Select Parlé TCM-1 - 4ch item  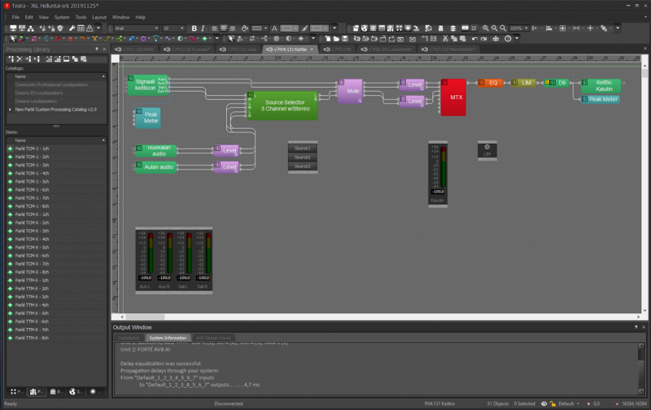(33, 174)
